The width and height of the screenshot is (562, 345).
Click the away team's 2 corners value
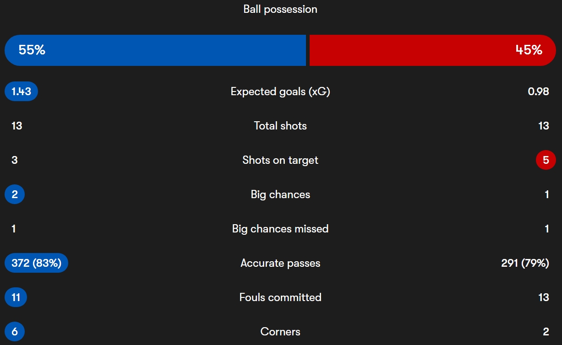pos(546,332)
